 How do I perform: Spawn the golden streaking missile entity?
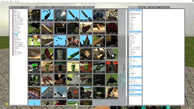point(47,28)
